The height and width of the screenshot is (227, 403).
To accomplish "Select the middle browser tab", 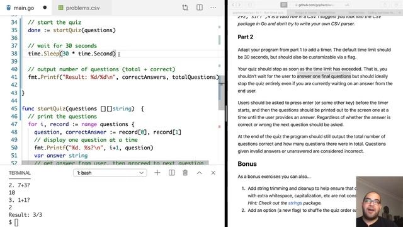I will point(315,13).
